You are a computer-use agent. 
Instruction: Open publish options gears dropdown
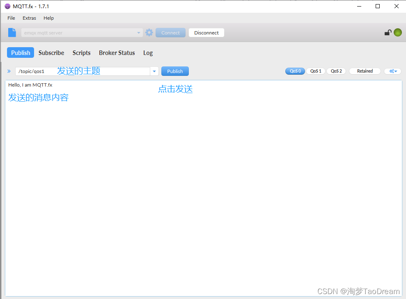click(393, 71)
